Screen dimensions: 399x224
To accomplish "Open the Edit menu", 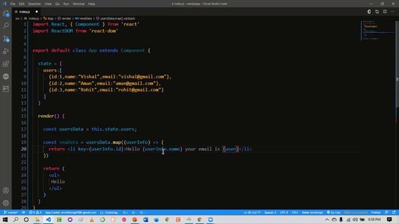I will [22, 4].
